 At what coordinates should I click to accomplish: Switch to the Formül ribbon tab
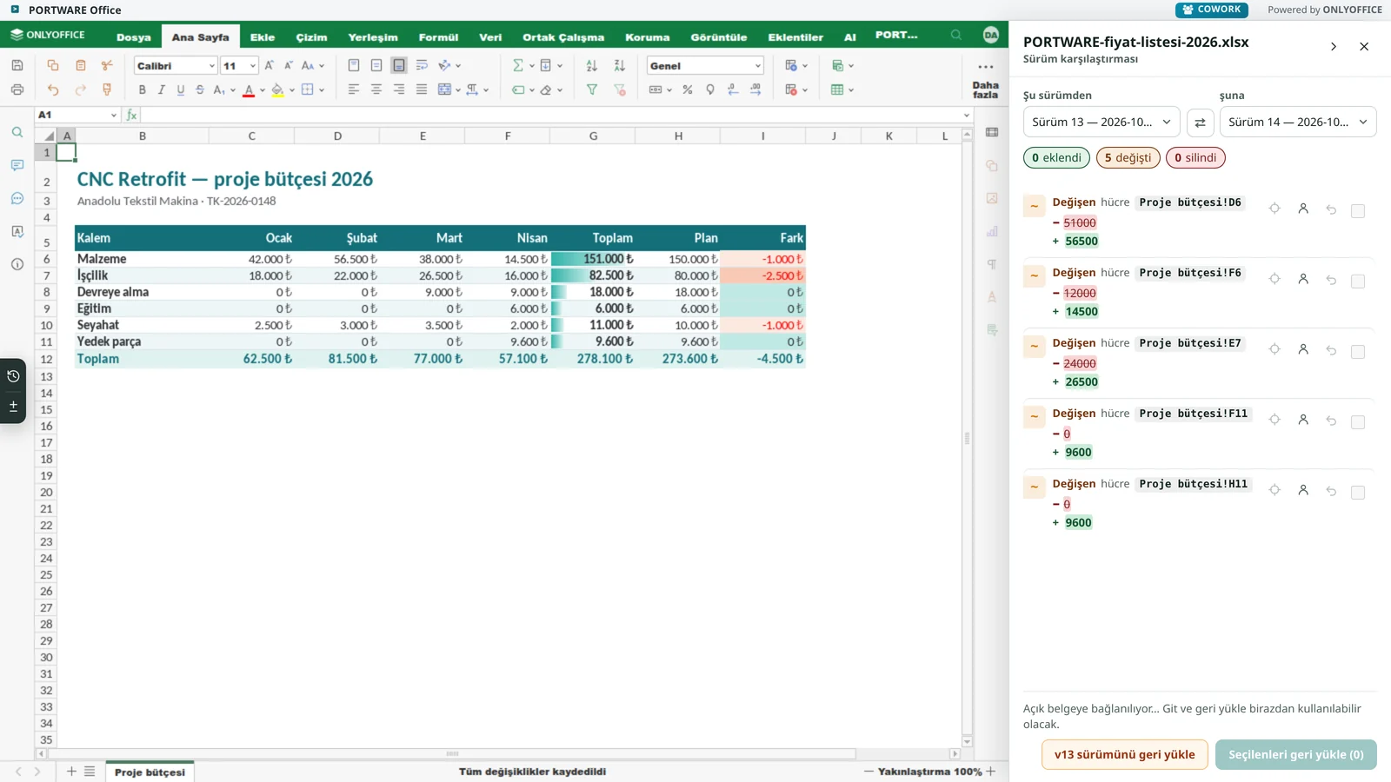click(x=438, y=37)
